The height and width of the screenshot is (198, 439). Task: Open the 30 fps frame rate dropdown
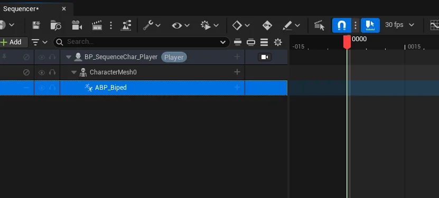coord(399,25)
